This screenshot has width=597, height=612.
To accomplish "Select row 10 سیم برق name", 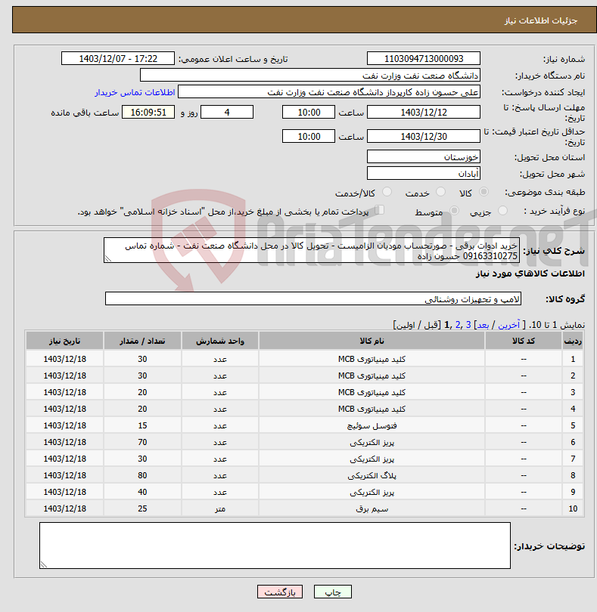I will click(x=372, y=508).
